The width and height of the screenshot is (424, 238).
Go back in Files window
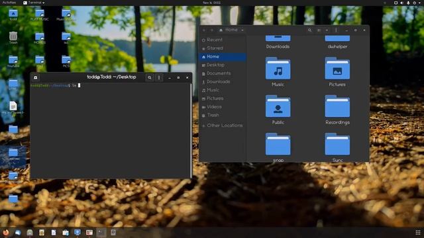(204, 30)
